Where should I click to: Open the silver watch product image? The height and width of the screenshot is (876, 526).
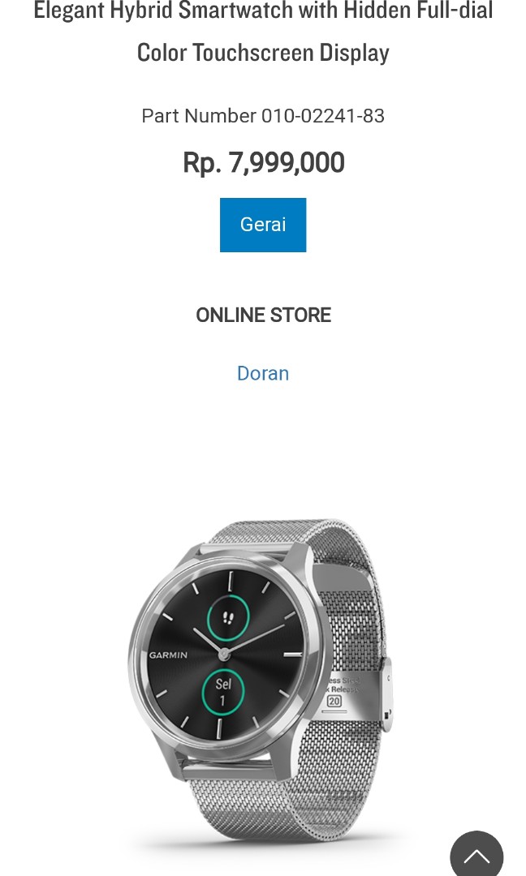tap(261, 681)
